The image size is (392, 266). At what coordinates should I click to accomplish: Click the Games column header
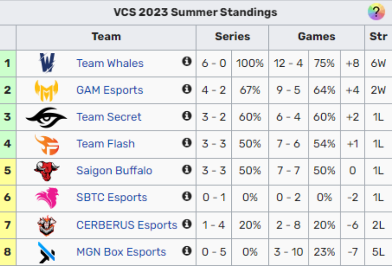316,37
